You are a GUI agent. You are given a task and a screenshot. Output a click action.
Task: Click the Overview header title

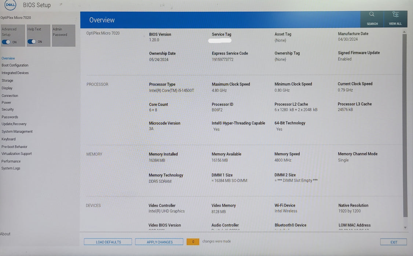pyautogui.click(x=102, y=20)
